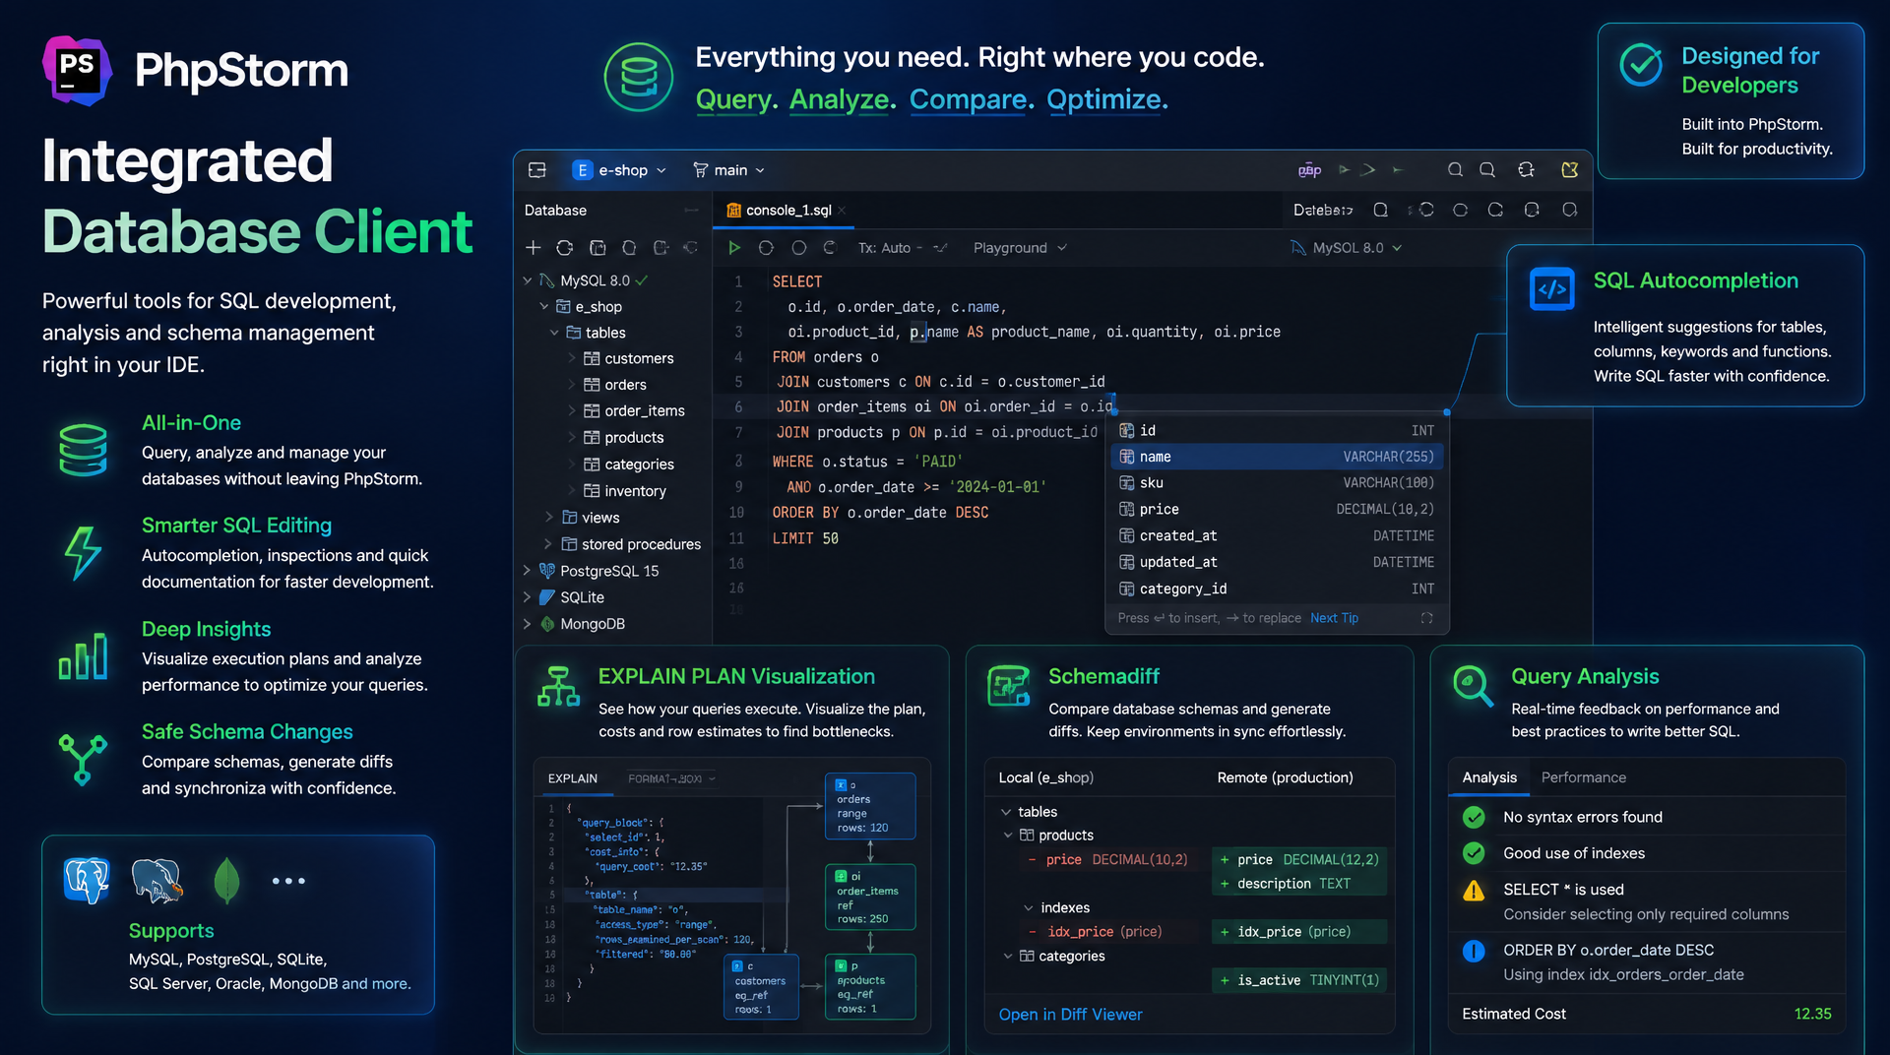This screenshot has height=1055, width=1890.
Task: Open search with the first magnifier in the title bar
Action: coord(1455,170)
